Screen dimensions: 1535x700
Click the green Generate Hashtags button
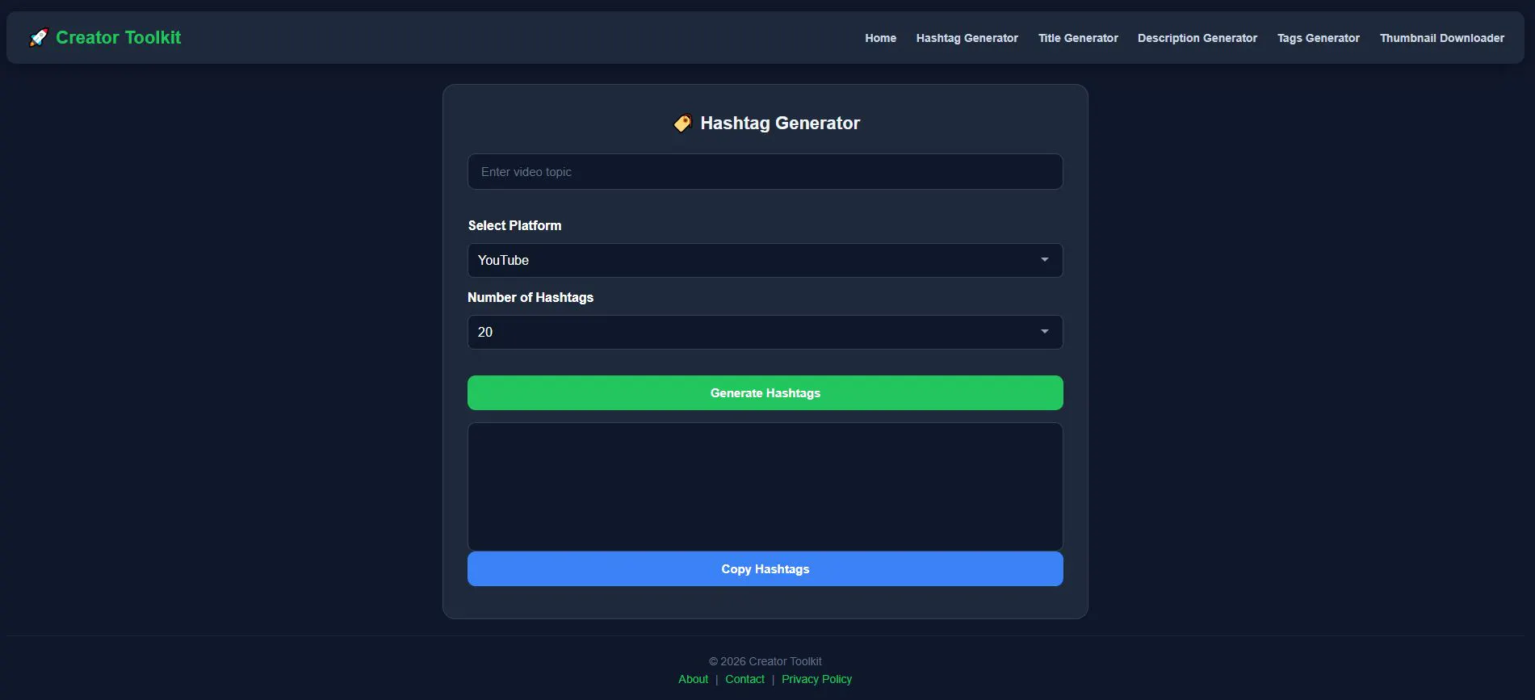coord(765,393)
